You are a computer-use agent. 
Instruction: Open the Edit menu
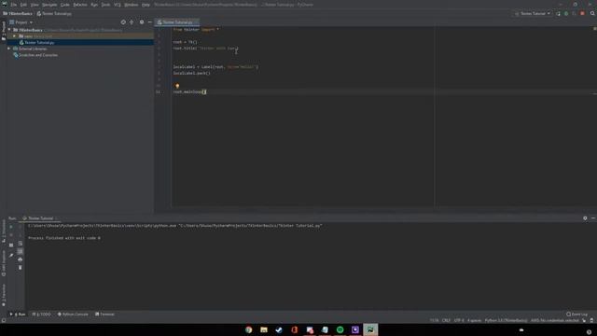(x=23, y=5)
